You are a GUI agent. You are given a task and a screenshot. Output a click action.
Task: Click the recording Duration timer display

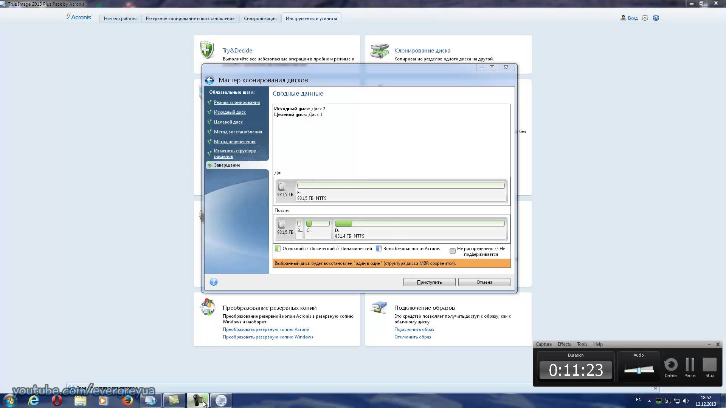pyautogui.click(x=576, y=370)
